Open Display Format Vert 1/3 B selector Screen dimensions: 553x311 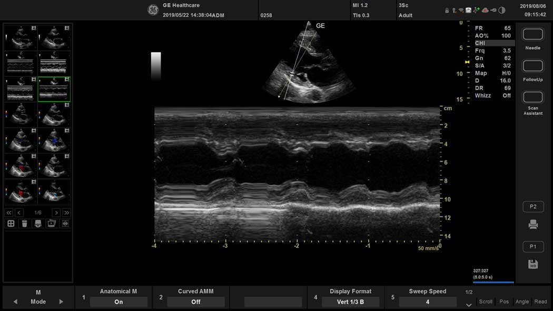pyautogui.click(x=350, y=302)
